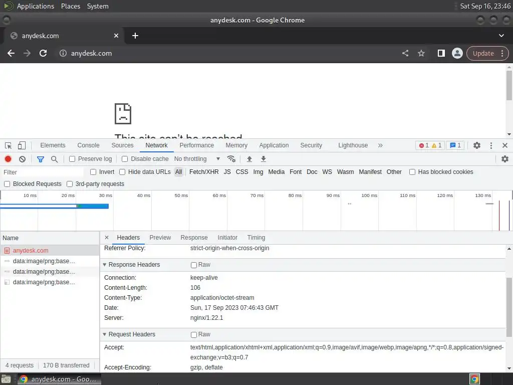The height and width of the screenshot is (385, 513).
Task: Close the request details pane X
Action: (x=107, y=237)
